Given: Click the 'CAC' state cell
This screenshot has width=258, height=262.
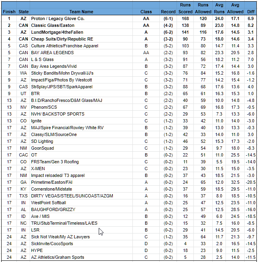Looking at the screenshot, I should click(23, 155).
